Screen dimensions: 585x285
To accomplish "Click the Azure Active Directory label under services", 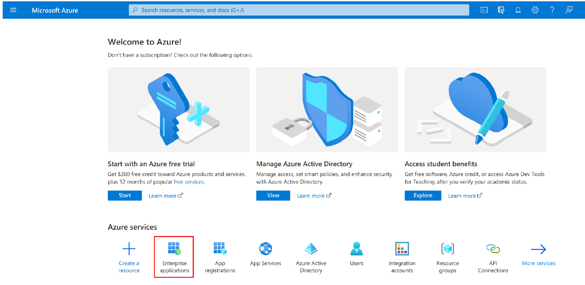I will point(311,267).
